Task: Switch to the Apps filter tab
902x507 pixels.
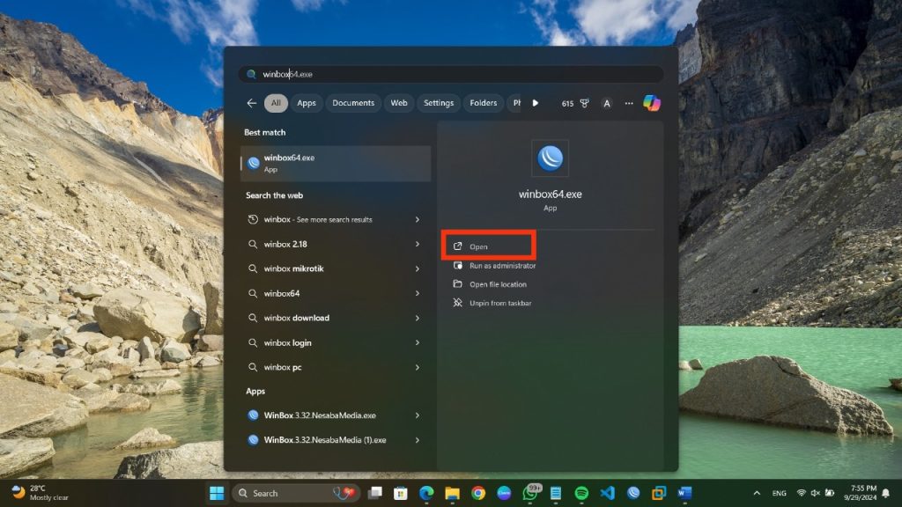Action: 306,103
